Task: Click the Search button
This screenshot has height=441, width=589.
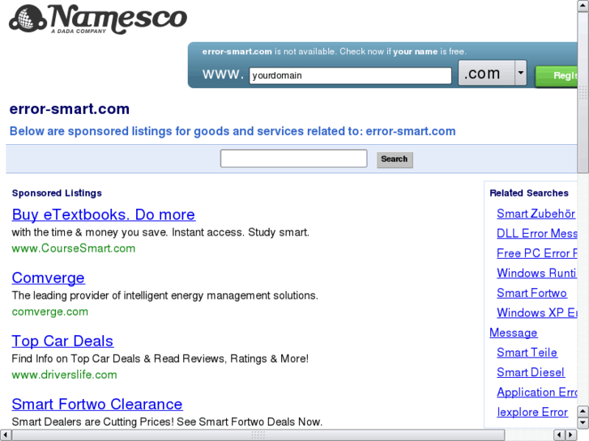Action: point(395,159)
